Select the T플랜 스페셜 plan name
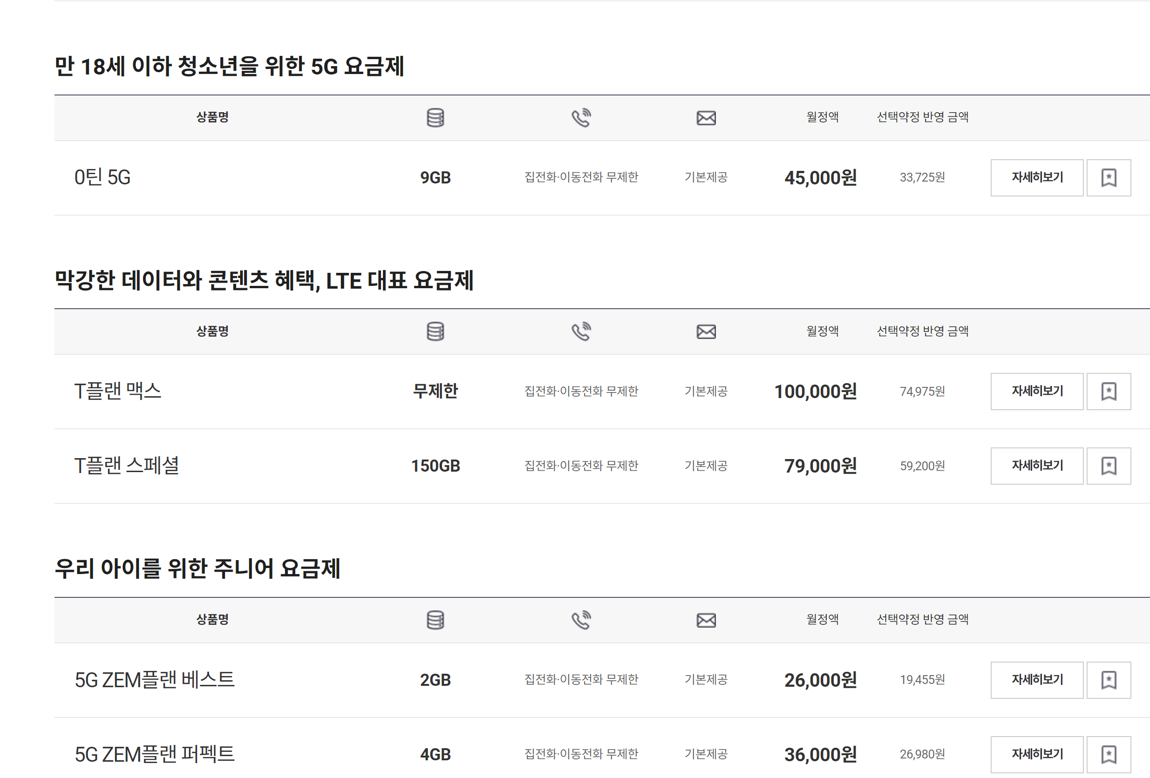Viewport: 1150px width, 778px height. tap(128, 466)
